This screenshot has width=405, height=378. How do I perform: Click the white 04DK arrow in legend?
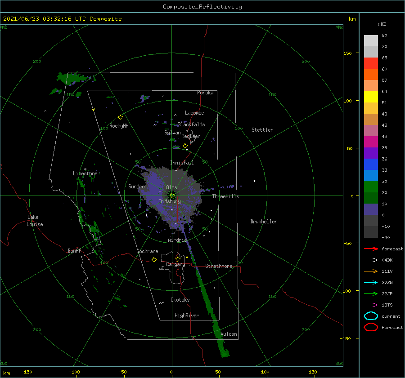click(371, 260)
